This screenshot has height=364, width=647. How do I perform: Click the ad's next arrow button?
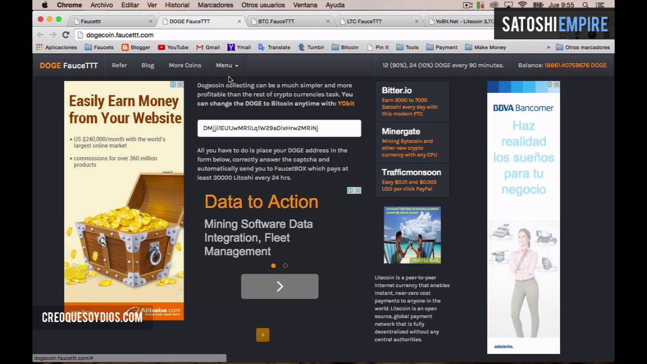[280, 287]
